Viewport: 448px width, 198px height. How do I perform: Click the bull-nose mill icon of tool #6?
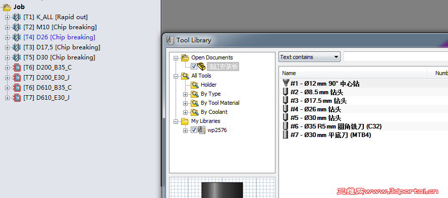(285, 126)
